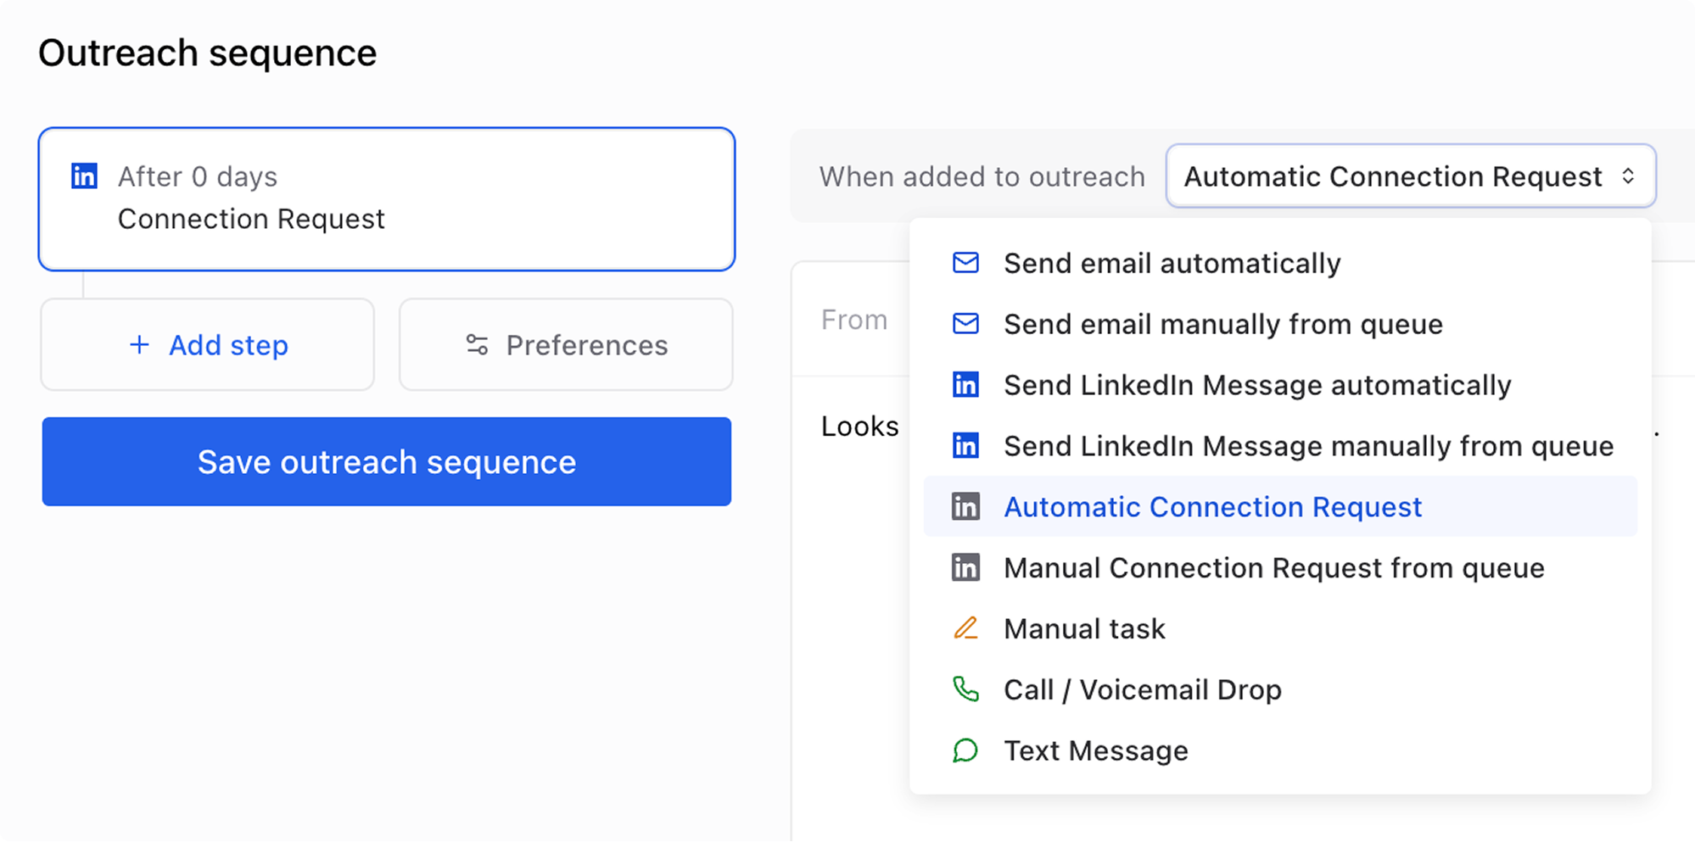Select Send LinkedIn Message automatically option
Image resolution: width=1695 pixels, height=842 pixels.
pyautogui.click(x=1256, y=385)
